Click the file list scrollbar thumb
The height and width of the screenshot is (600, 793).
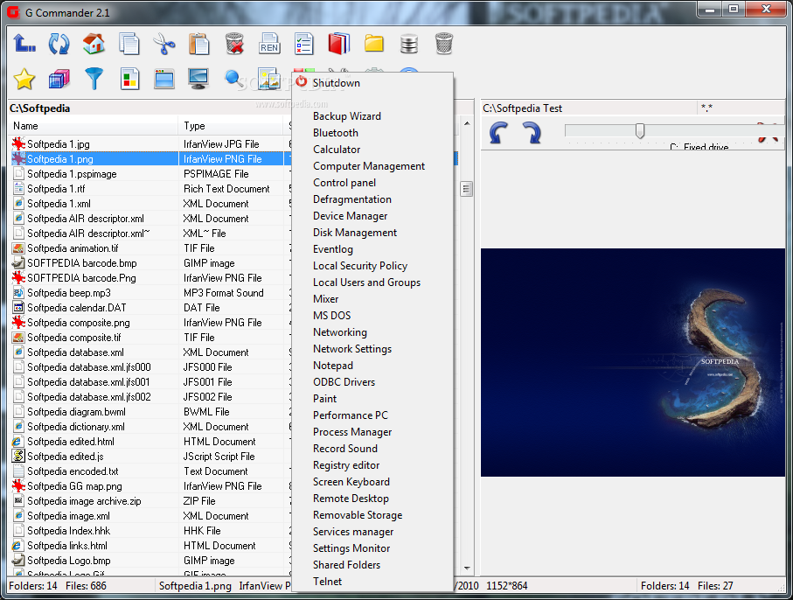[466, 189]
